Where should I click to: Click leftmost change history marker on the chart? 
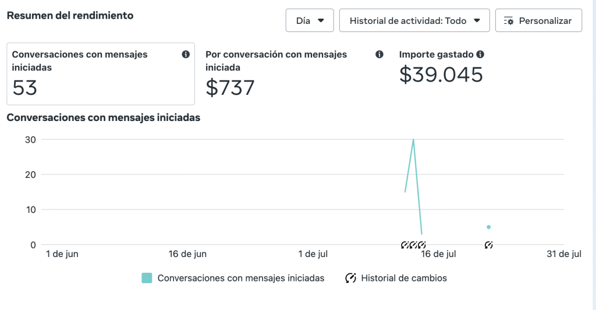406,245
